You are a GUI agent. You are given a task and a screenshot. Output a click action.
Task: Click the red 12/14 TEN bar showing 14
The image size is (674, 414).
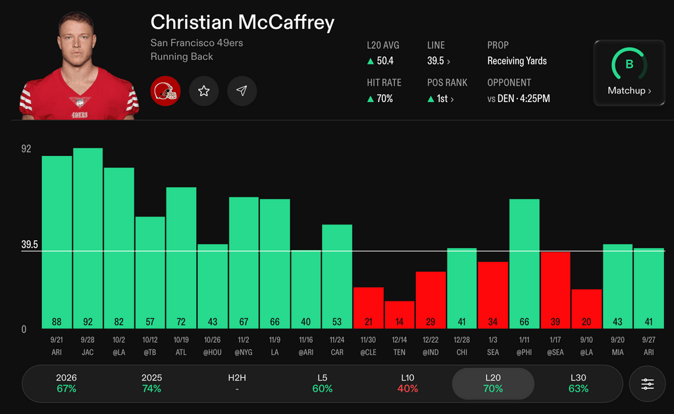tap(400, 315)
